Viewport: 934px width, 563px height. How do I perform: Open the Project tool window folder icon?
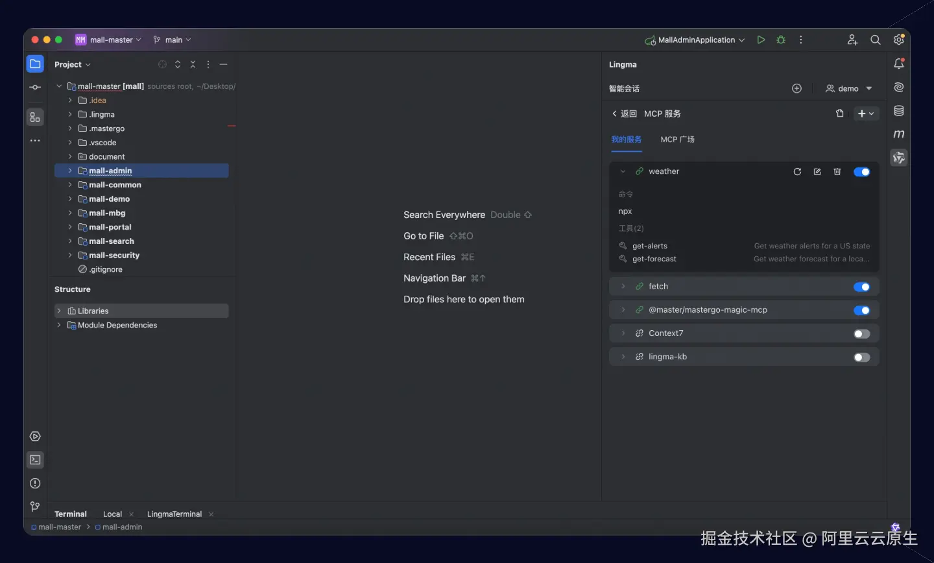pos(35,64)
